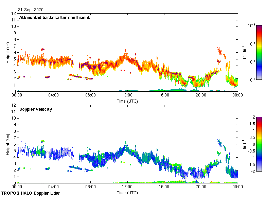Image resolution: width=265 pixels, height=197 pixels.
Task: Select the 'Attenuated backscatter coefficient' plot title
Action: pos(54,18)
